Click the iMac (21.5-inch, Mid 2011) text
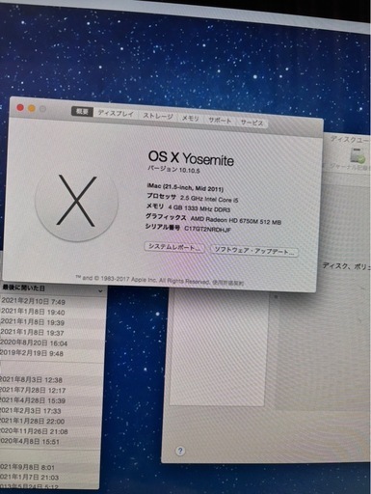This screenshot has width=371, height=494. tap(185, 187)
